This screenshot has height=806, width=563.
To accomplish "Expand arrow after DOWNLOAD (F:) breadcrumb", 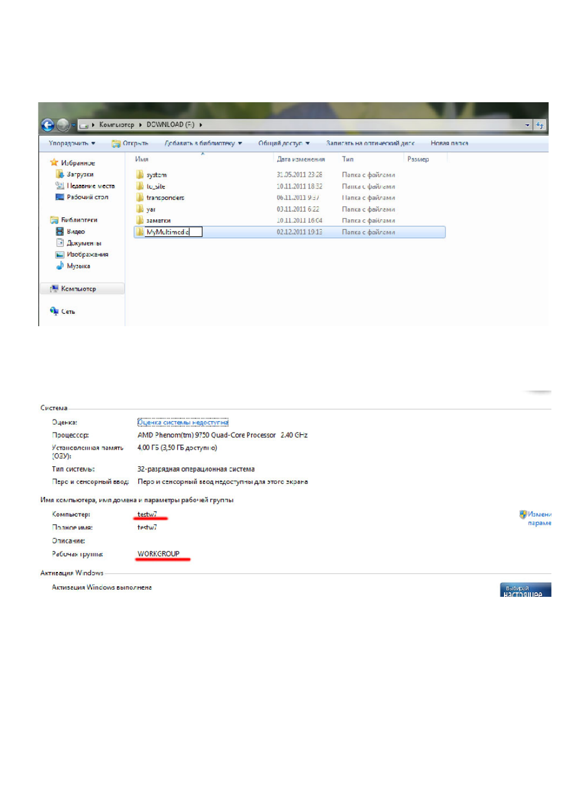I will pos(201,125).
